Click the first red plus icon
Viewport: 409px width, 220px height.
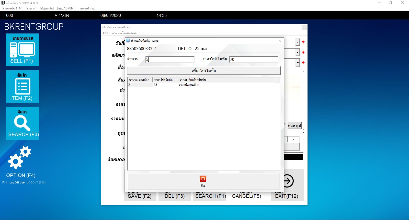pyautogui.click(x=303, y=42)
